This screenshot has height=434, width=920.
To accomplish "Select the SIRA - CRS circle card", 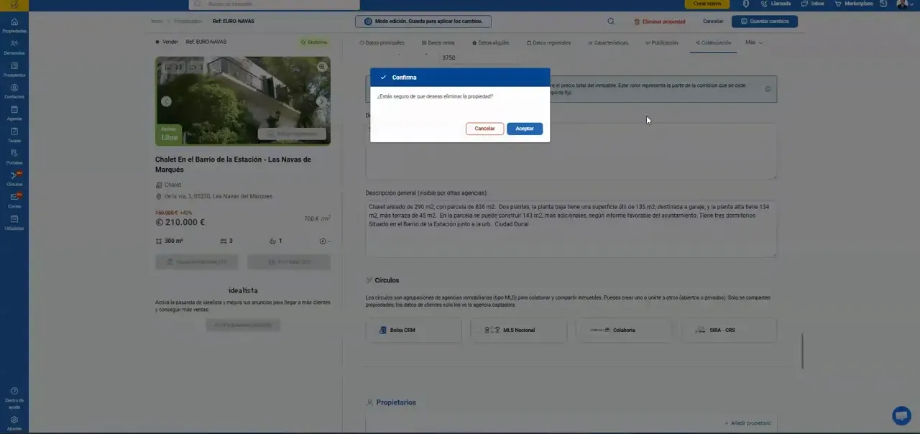I will coord(729,330).
